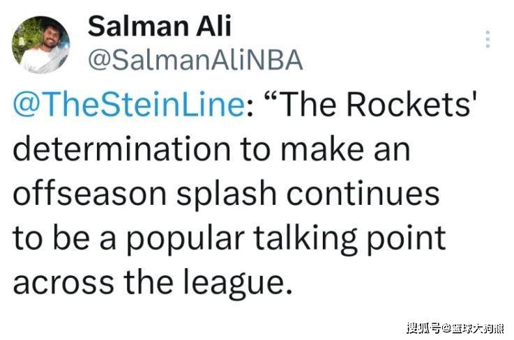Click the word "continues" in the tweet
514x340 pixels.
[363, 193]
